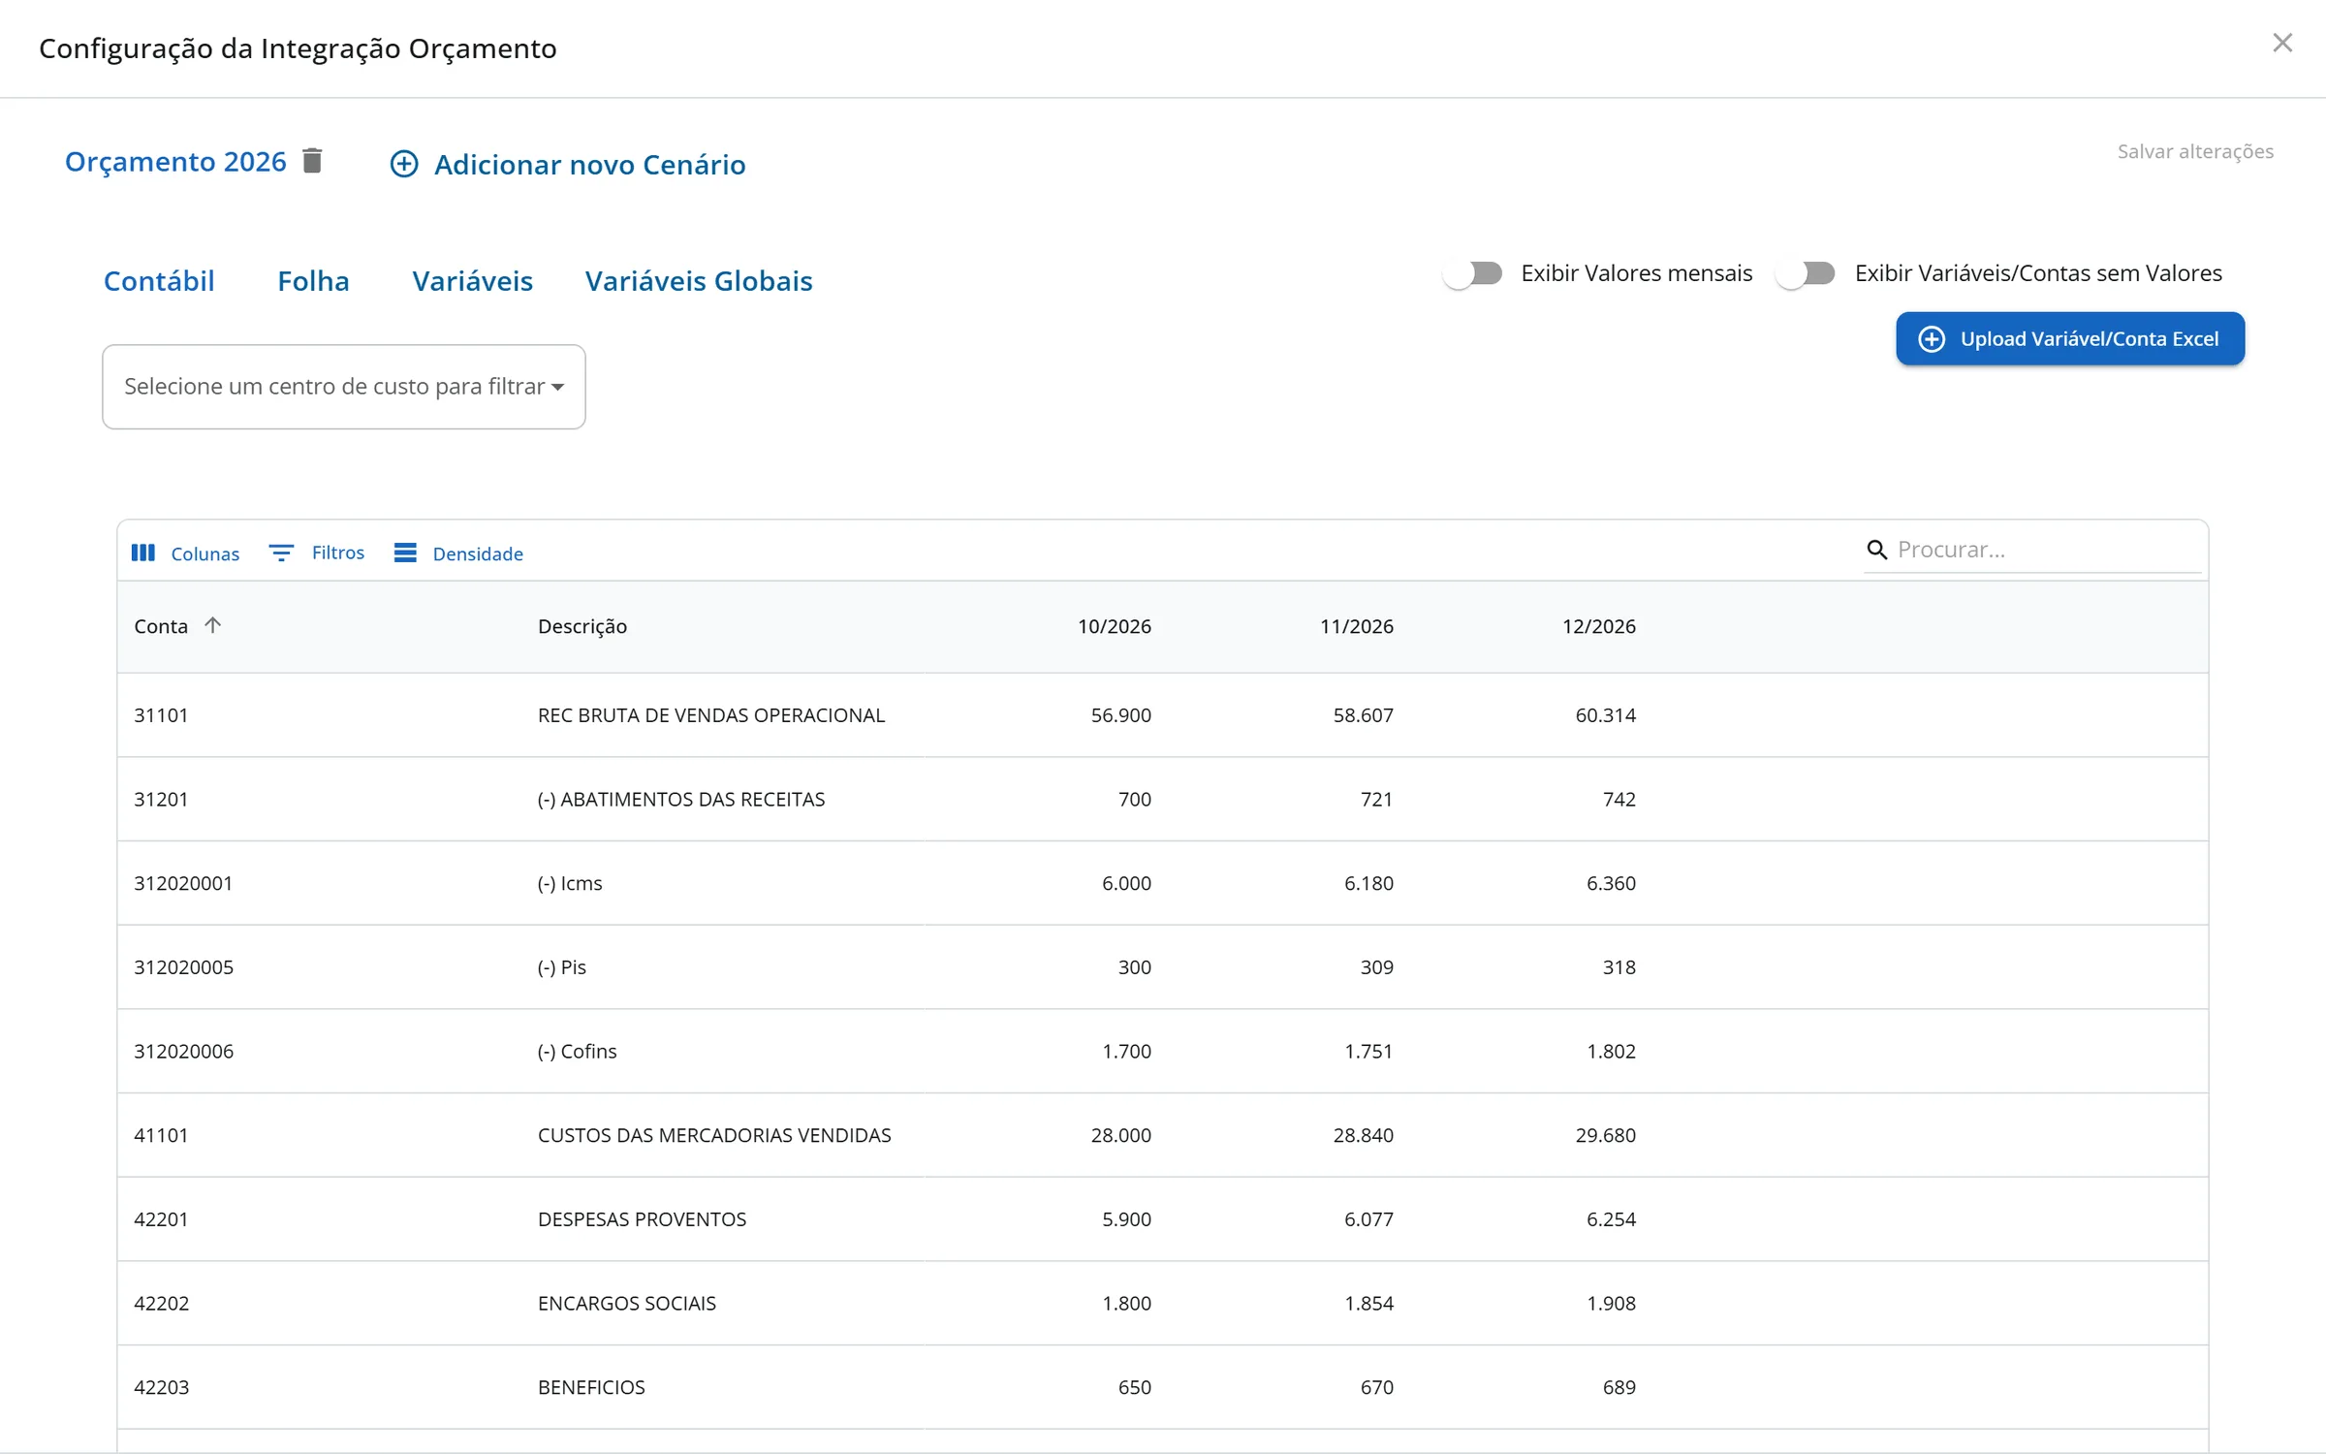Switch to the Contábil tab
Viewport: 2326px width, 1454px height.
pyautogui.click(x=159, y=281)
